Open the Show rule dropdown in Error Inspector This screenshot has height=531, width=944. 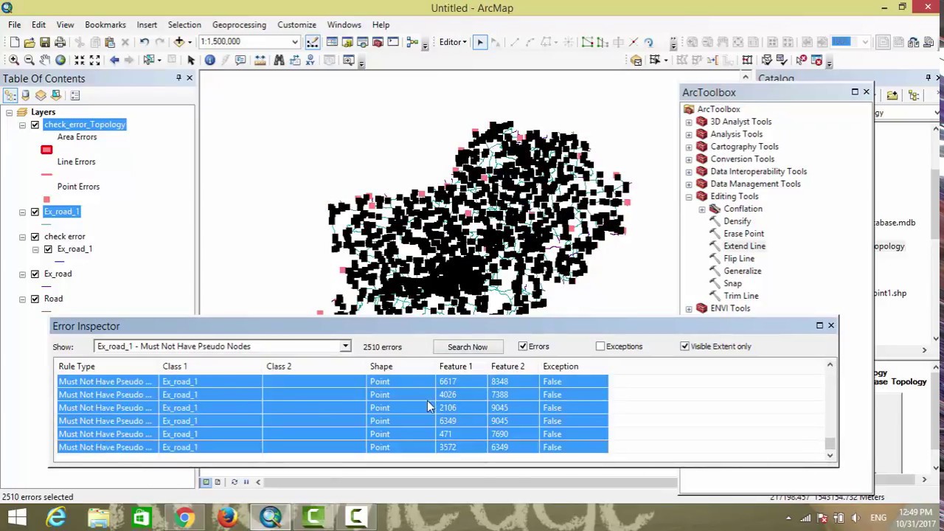pyautogui.click(x=344, y=346)
